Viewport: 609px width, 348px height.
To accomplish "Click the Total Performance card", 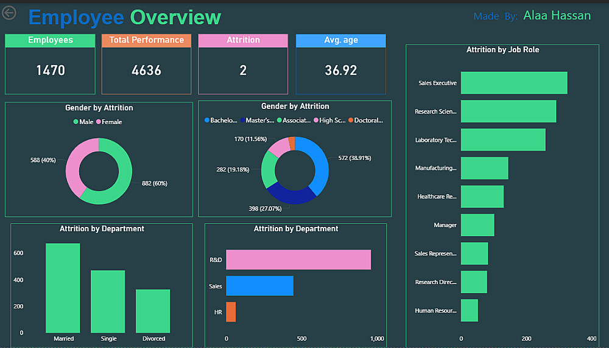I will [146, 64].
